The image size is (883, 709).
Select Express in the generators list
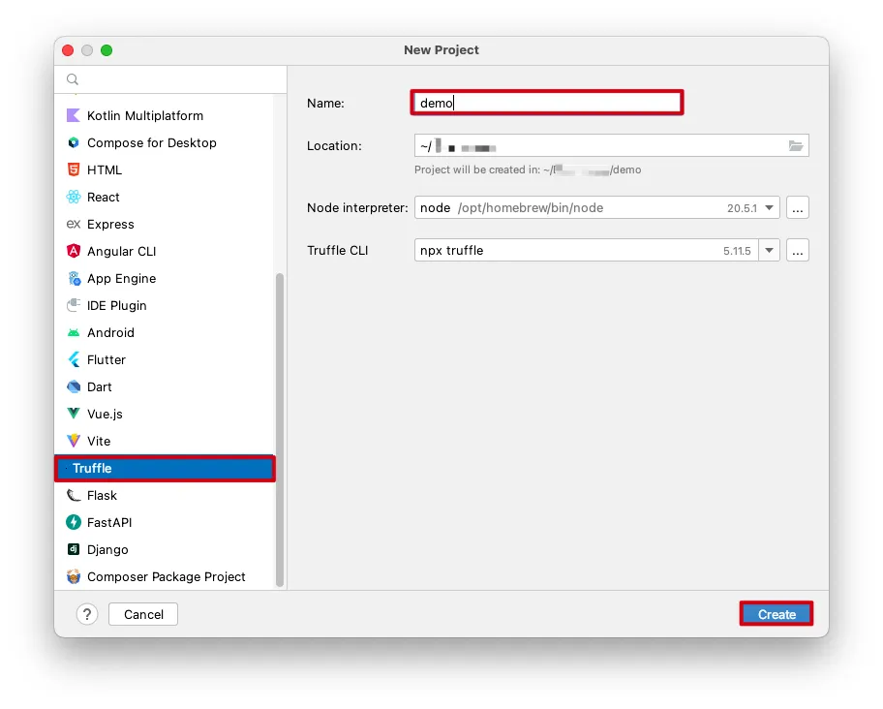click(x=110, y=224)
